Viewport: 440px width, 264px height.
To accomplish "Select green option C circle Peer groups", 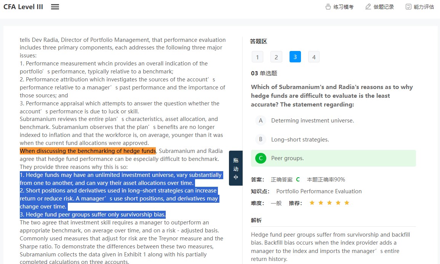I will coord(261,158).
